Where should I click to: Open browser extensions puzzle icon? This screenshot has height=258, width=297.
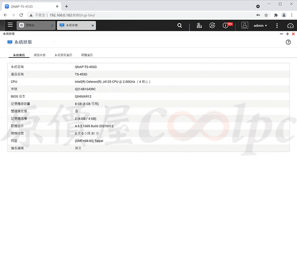[276, 15]
